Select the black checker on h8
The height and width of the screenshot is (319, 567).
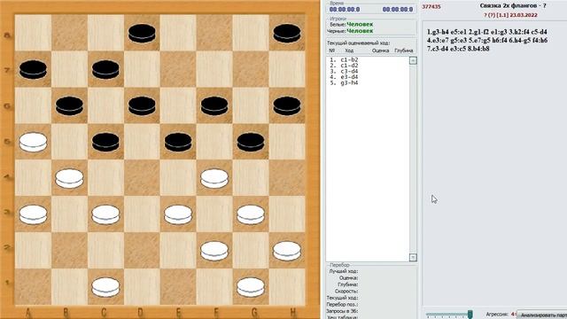287,34
